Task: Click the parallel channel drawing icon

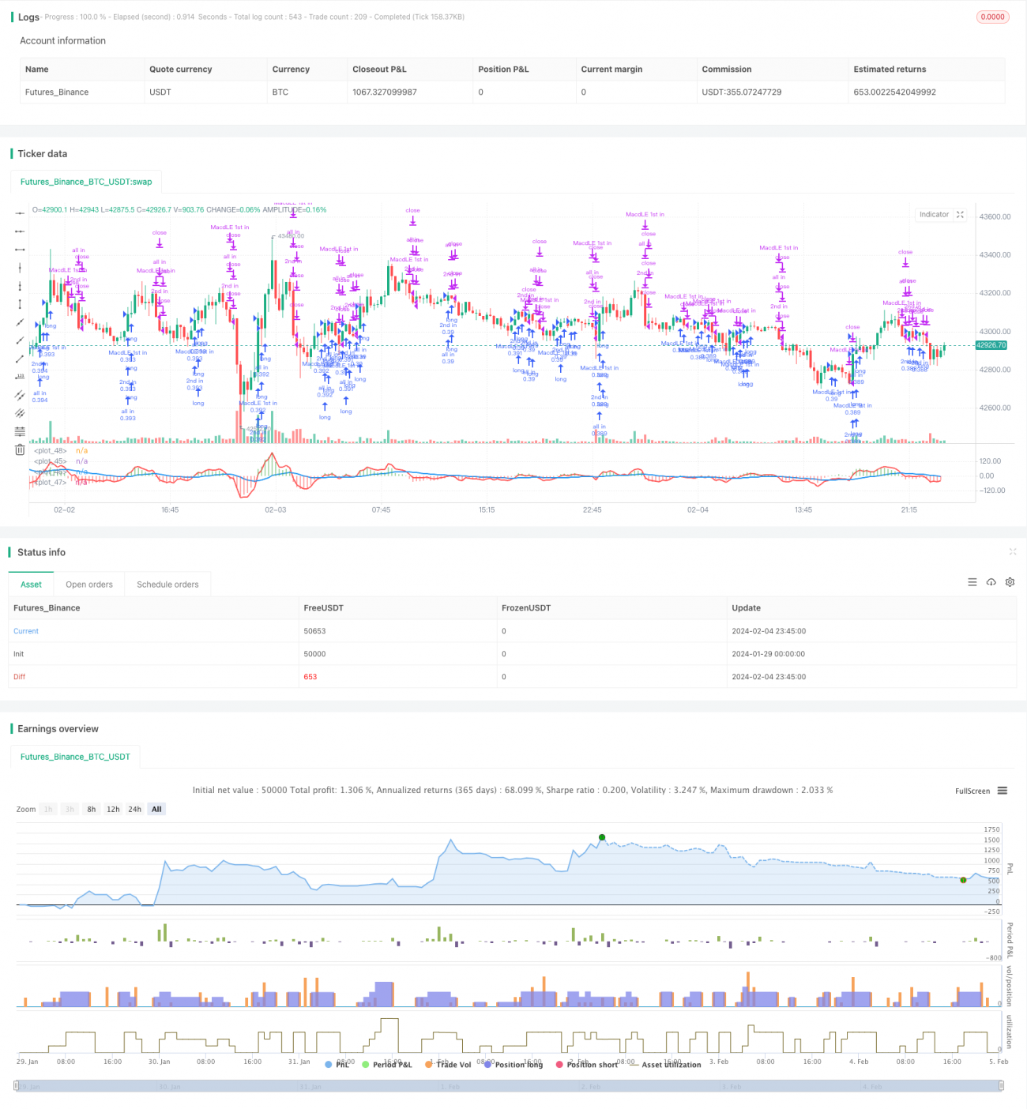Action: pyautogui.click(x=20, y=393)
